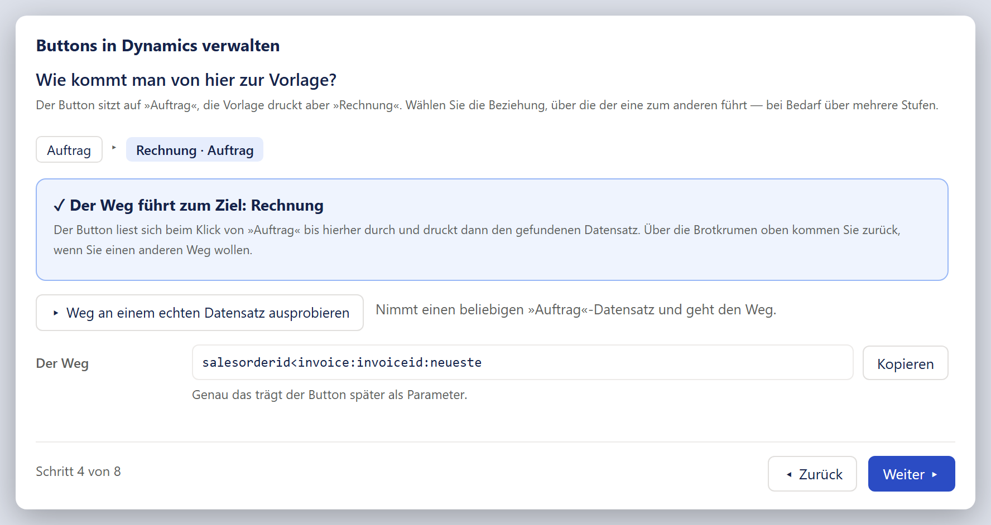
Task: Continue with the Weiter button
Action: pos(911,474)
